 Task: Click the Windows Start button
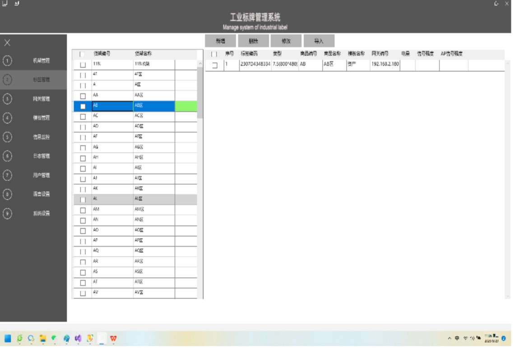8,338
